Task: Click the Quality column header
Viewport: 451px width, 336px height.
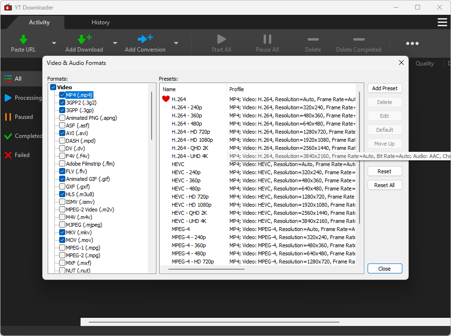Action: [x=424, y=63]
